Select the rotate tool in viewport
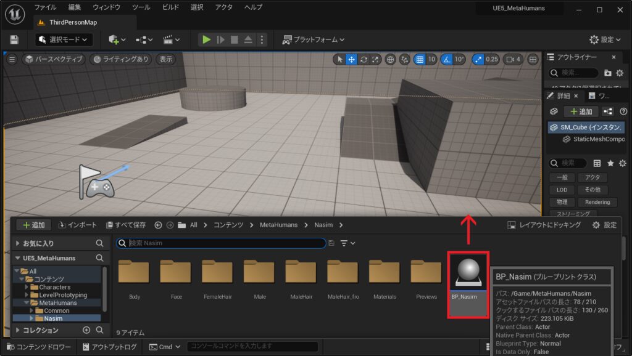This screenshot has width=632, height=356. (x=364, y=60)
